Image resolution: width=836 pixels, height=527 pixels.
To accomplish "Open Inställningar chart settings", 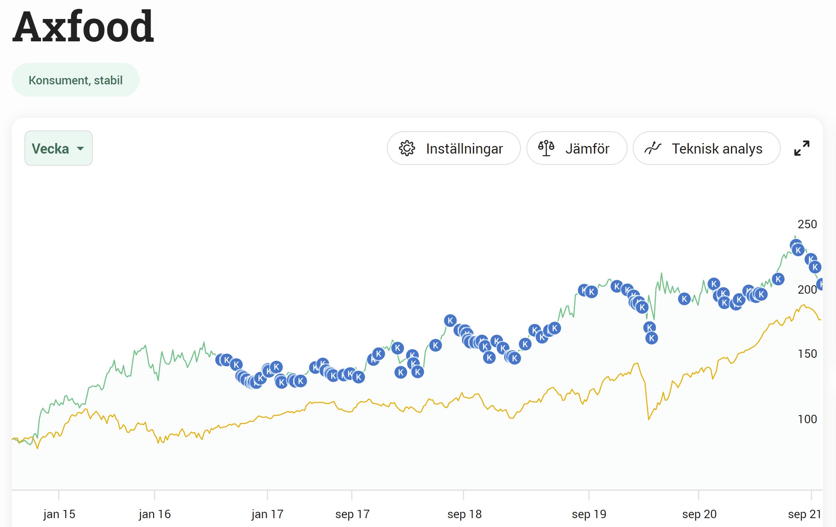I will 453,148.
